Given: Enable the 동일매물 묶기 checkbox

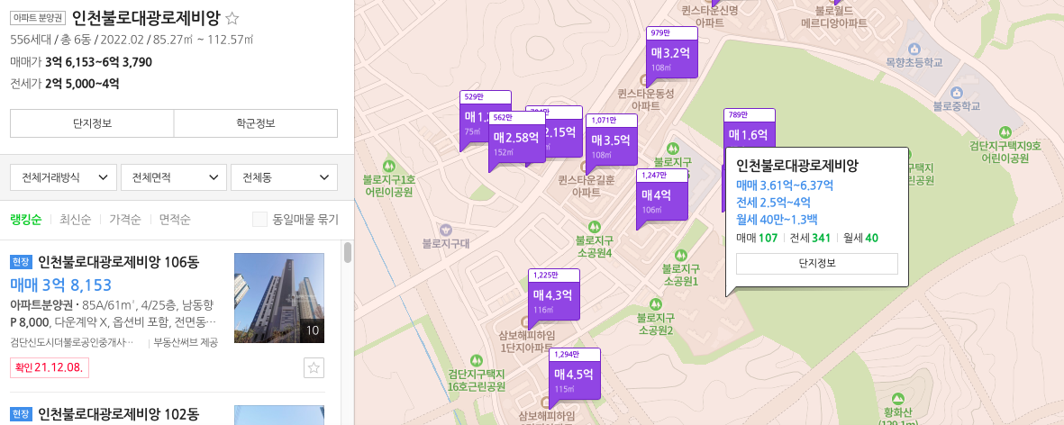Looking at the screenshot, I should pyautogui.click(x=259, y=220).
